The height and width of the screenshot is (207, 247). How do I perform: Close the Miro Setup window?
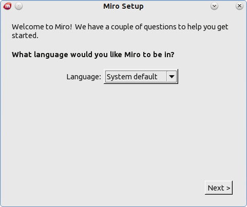click(x=239, y=6)
